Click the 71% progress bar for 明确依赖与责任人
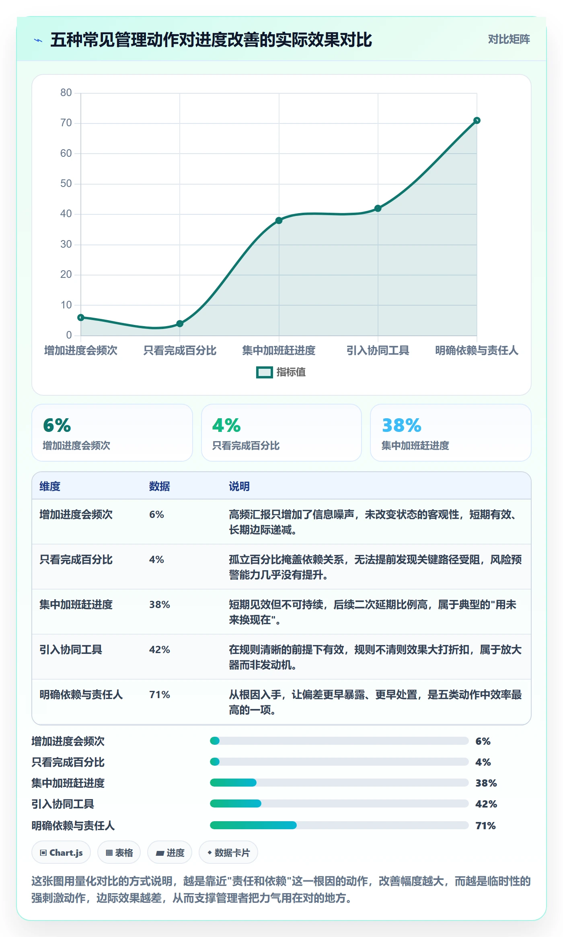 (339, 825)
